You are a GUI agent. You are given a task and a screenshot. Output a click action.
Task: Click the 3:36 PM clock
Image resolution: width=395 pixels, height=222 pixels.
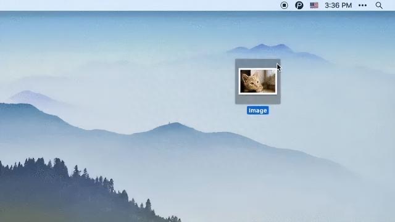pyautogui.click(x=338, y=6)
